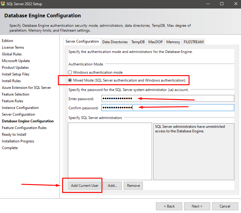Image resolution: width=241 pixels, height=213 pixels.
Task: Click the Add Current User button
Action: [85, 186]
